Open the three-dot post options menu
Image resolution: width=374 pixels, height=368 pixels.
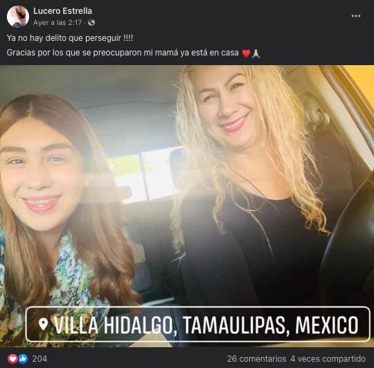pos(355,16)
